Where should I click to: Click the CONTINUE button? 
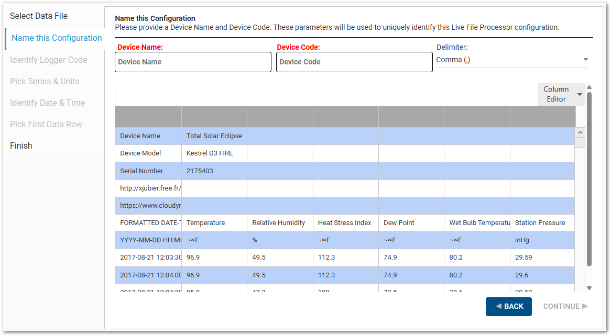point(565,306)
